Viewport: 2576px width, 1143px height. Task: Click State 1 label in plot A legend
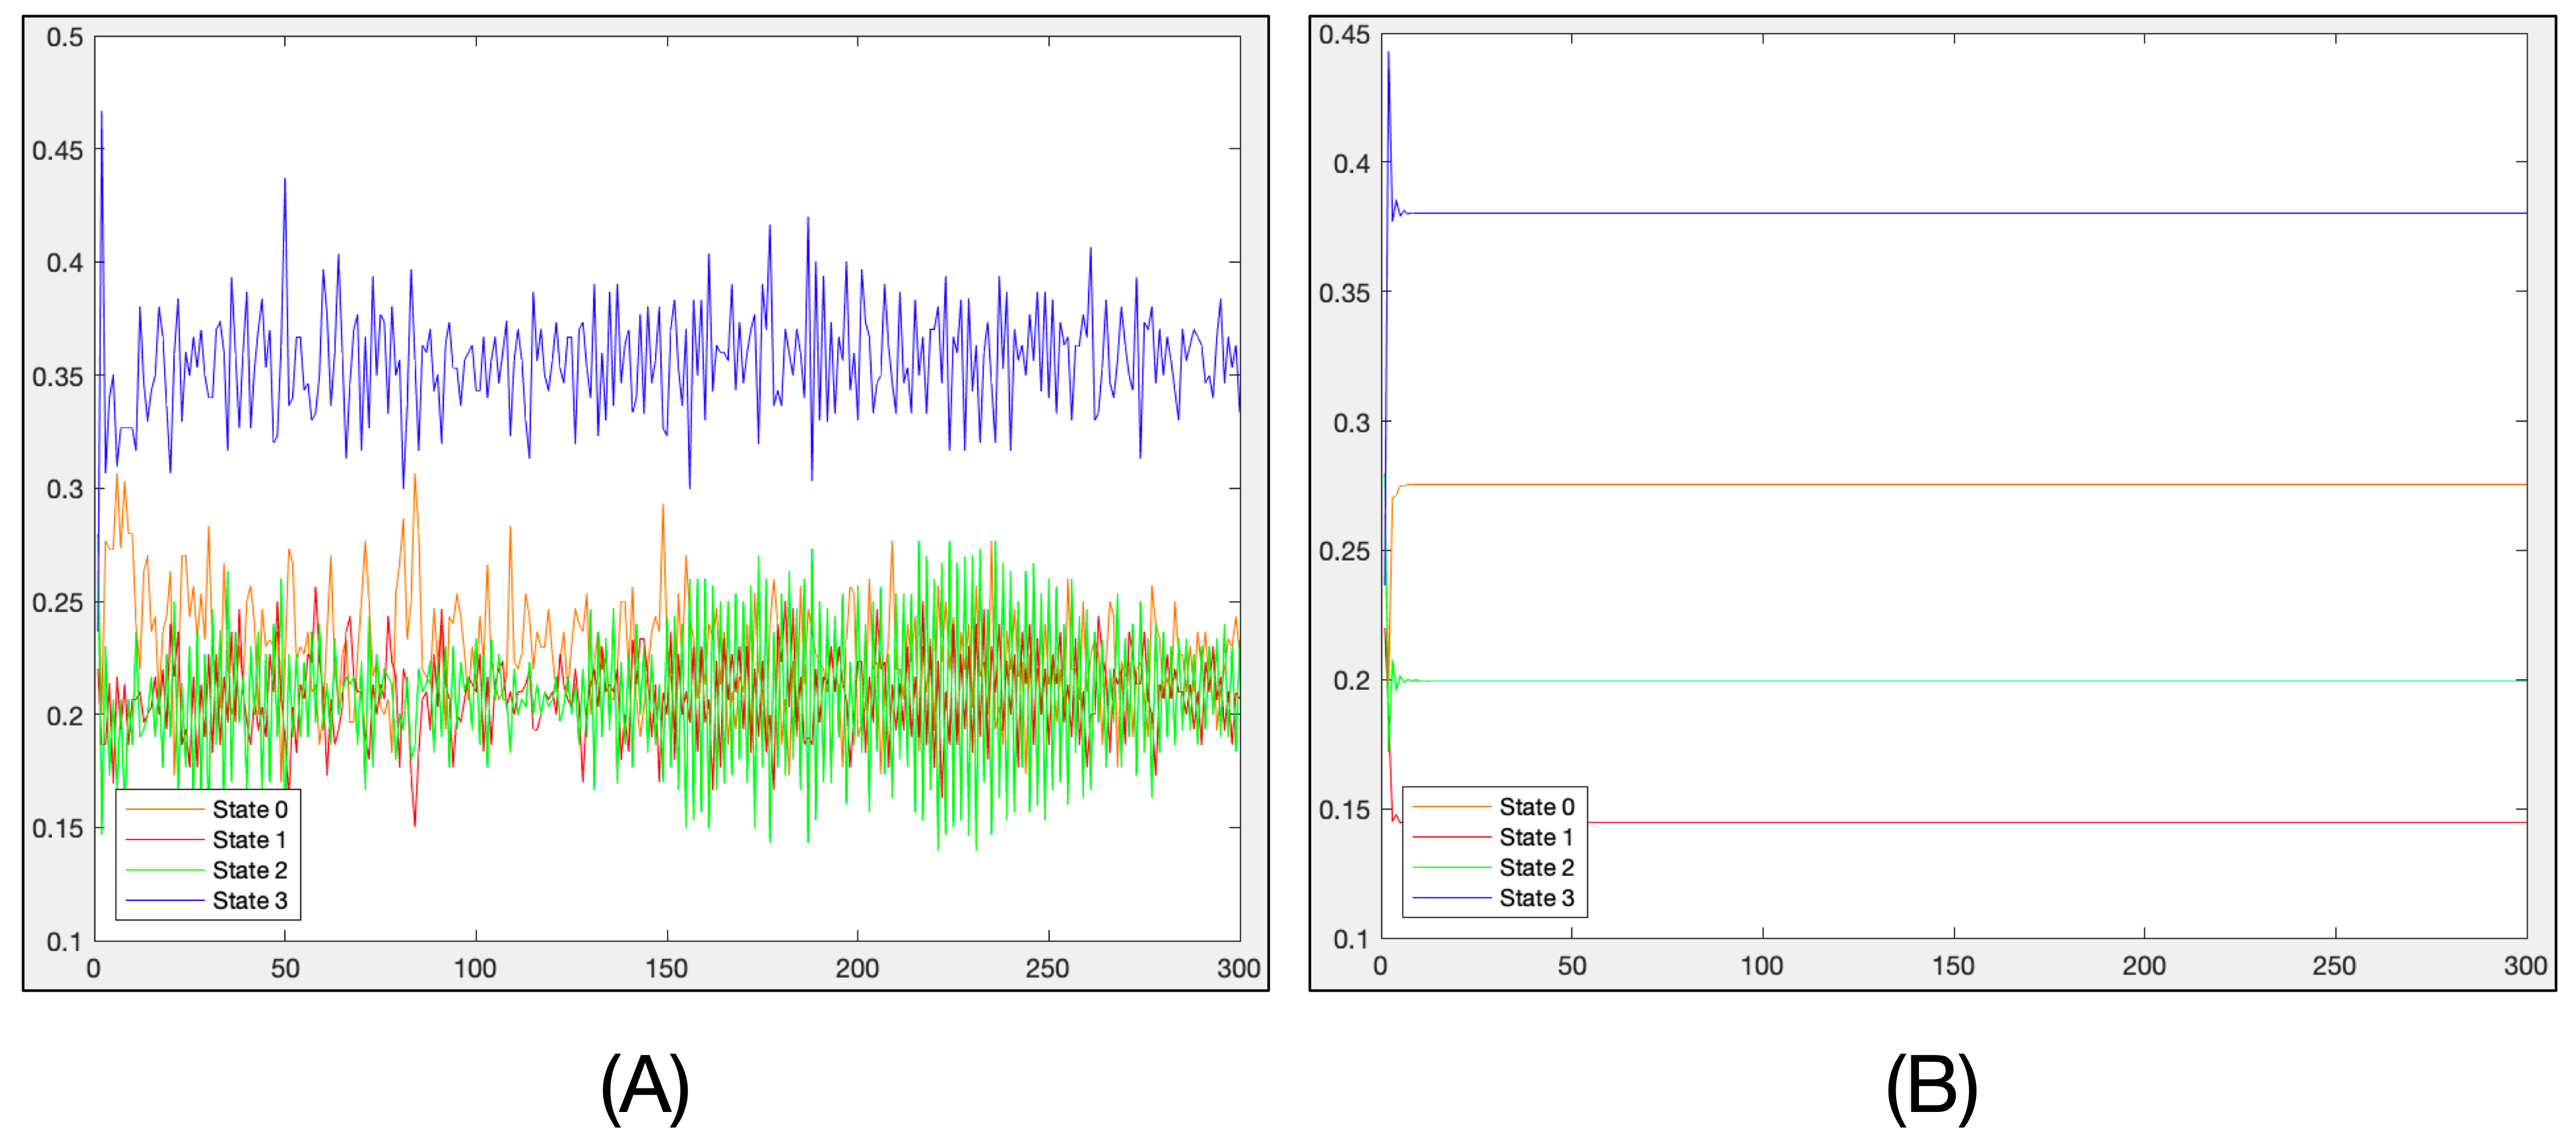pos(250,839)
